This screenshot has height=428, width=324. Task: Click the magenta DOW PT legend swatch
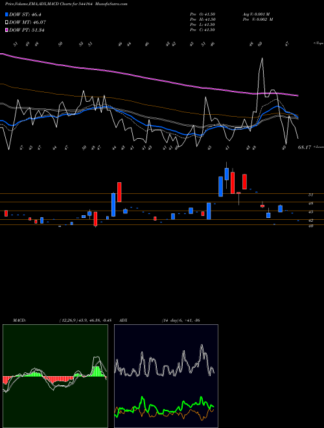click(6, 30)
